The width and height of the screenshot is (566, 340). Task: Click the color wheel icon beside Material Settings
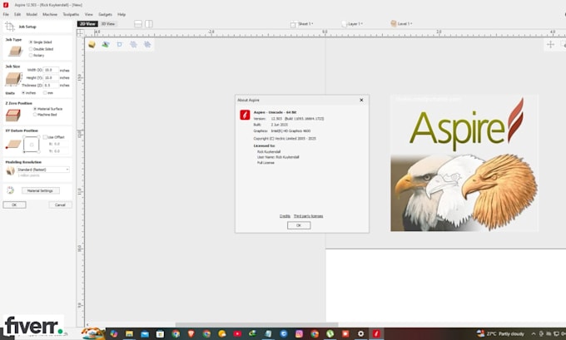click(10, 190)
